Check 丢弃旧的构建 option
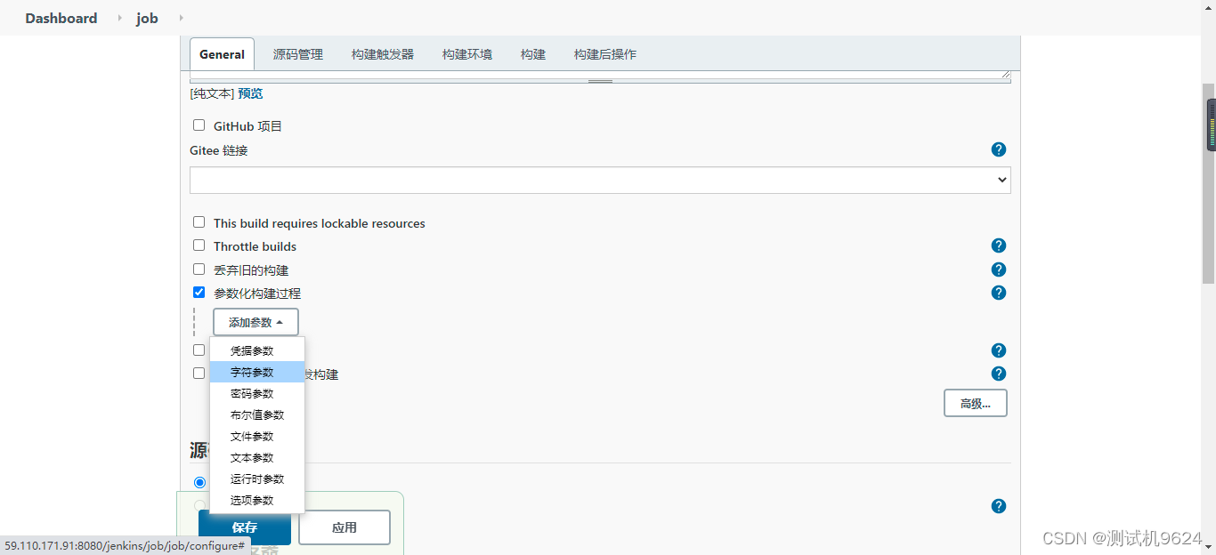 (199, 269)
